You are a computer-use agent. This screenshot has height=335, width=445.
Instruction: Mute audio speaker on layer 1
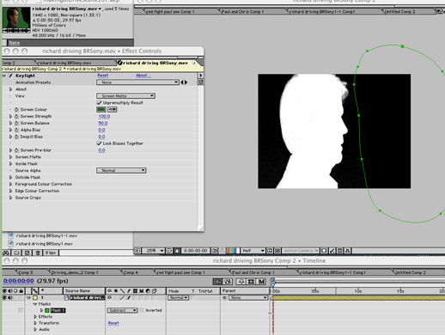[10, 297]
